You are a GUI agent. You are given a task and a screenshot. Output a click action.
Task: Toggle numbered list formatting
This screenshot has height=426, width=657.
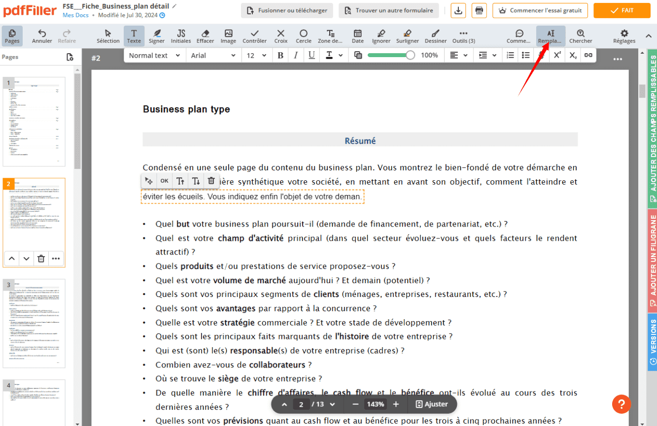pyautogui.click(x=511, y=55)
